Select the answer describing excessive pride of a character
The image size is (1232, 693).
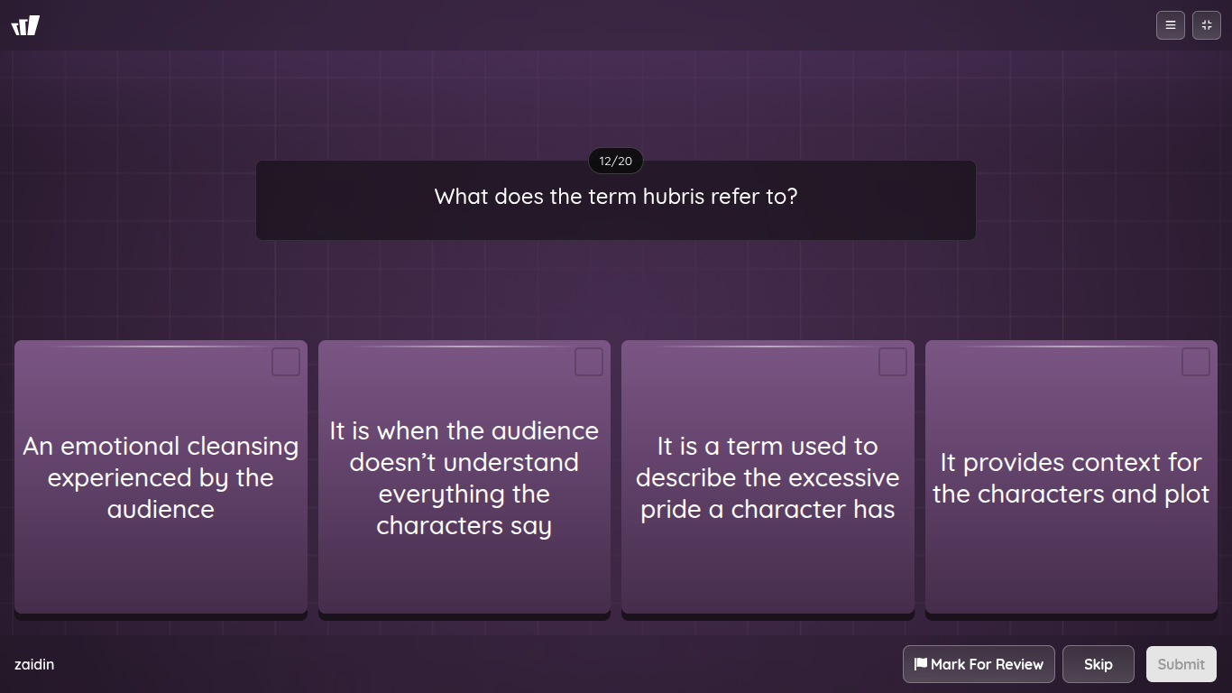point(768,477)
